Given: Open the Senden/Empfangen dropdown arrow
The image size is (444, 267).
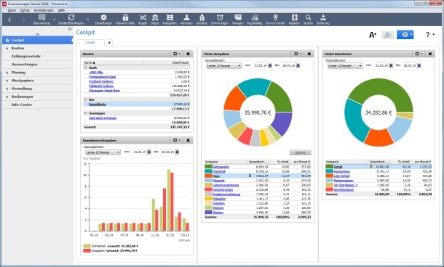Looking at the screenshot, I should 88,20.
